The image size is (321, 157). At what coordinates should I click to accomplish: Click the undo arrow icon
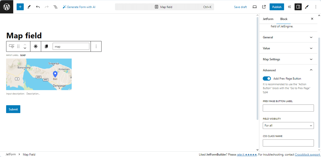38,7
